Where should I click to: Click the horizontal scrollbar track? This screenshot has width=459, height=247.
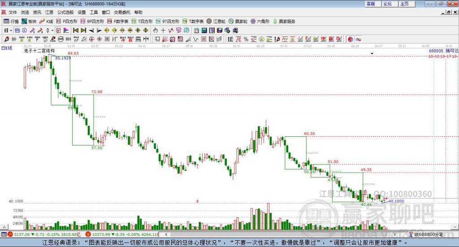(x=281, y=234)
